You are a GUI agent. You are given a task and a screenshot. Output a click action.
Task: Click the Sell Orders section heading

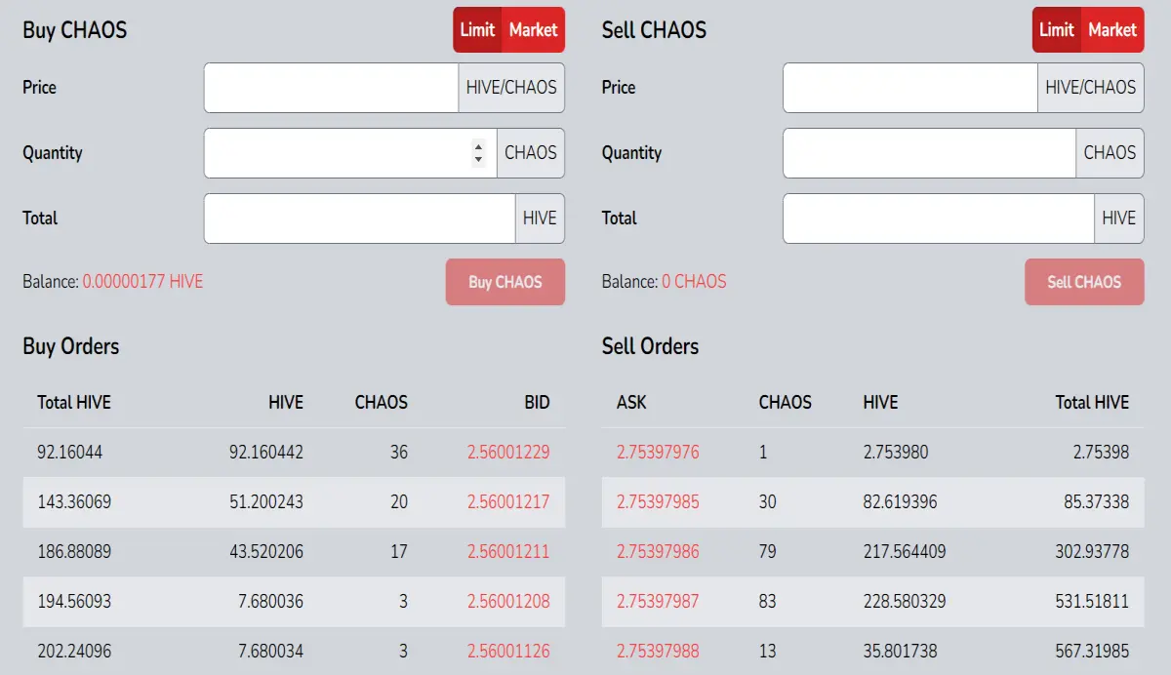[651, 346]
